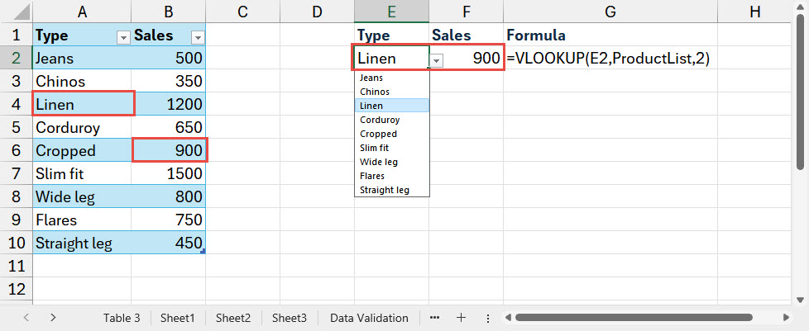Click the horizontal scrollbar left arrow
Viewport: 809px width, 331px height.
pyautogui.click(x=505, y=318)
